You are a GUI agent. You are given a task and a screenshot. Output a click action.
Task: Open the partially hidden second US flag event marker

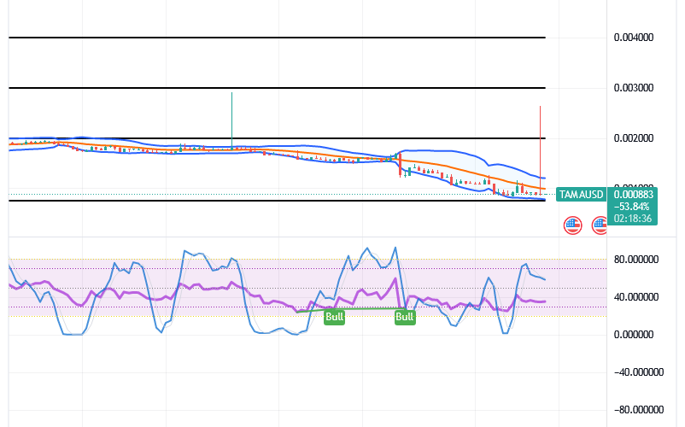[x=600, y=225]
